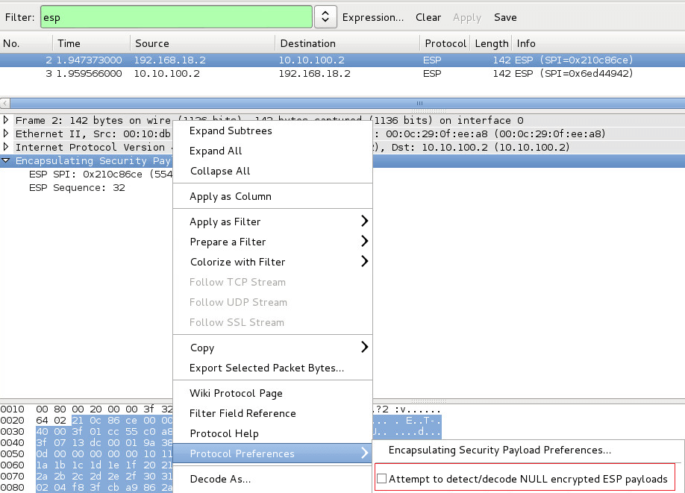This screenshot has width=685, height=493.
Task: Select the ESP SPI field row
Action: pyautogui.click(x=101, y=175)
